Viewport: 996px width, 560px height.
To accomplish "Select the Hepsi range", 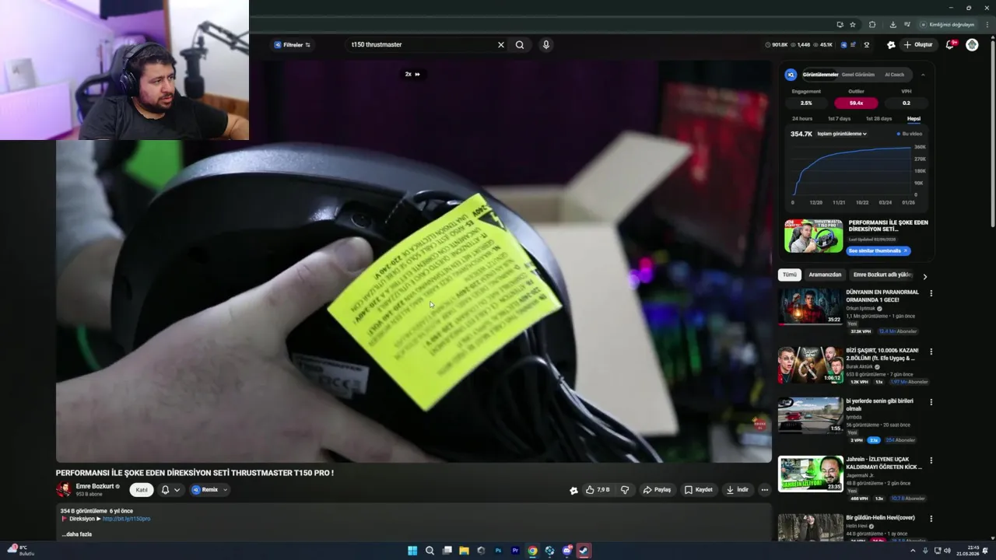I will coord(914,119).
